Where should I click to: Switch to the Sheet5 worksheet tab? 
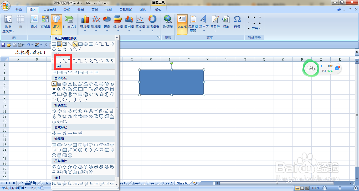tap(152, 183)
